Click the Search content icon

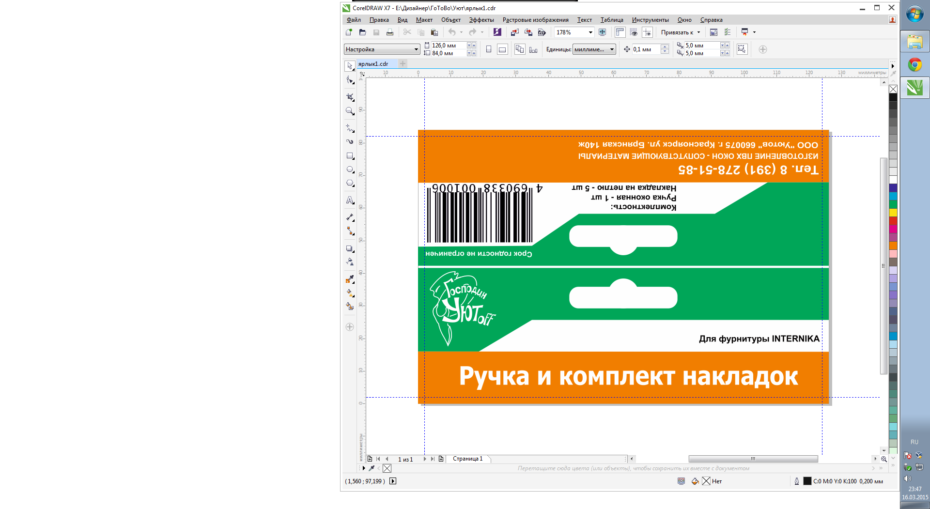coord(497,32)
